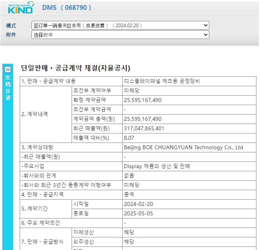Expand the sidebar with double-chevron icon

[x=7, y=69]
